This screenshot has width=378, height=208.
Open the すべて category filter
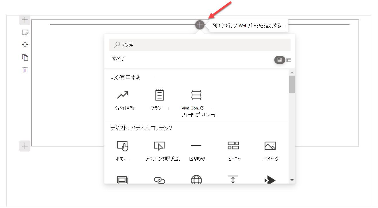(118, 59)
